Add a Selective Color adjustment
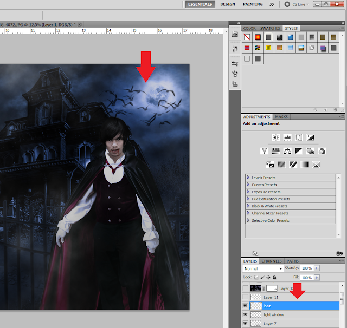The width and height of the screenshot is (347, 328). (x=316, y=165)
